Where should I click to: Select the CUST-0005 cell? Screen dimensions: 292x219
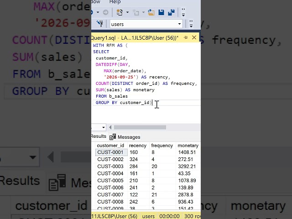tap(111, 181)
